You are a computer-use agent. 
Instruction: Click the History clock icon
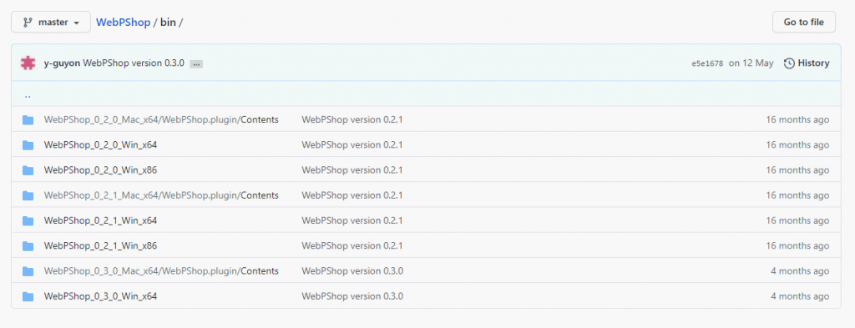click(789, 63)
